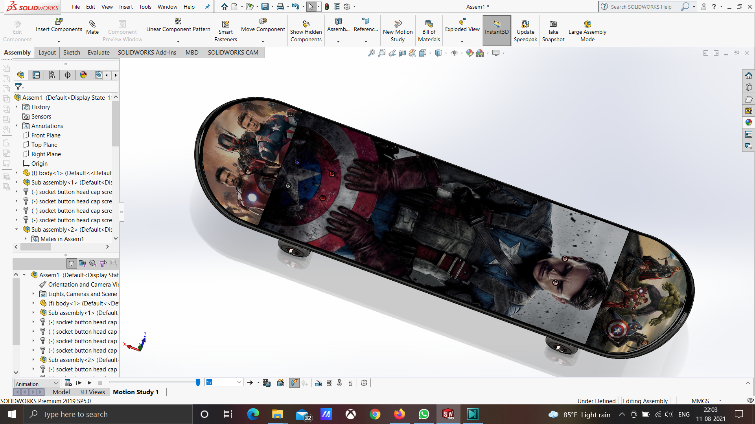
Task: Toggle the motion study filter funnel
Action: pos(72,263)
